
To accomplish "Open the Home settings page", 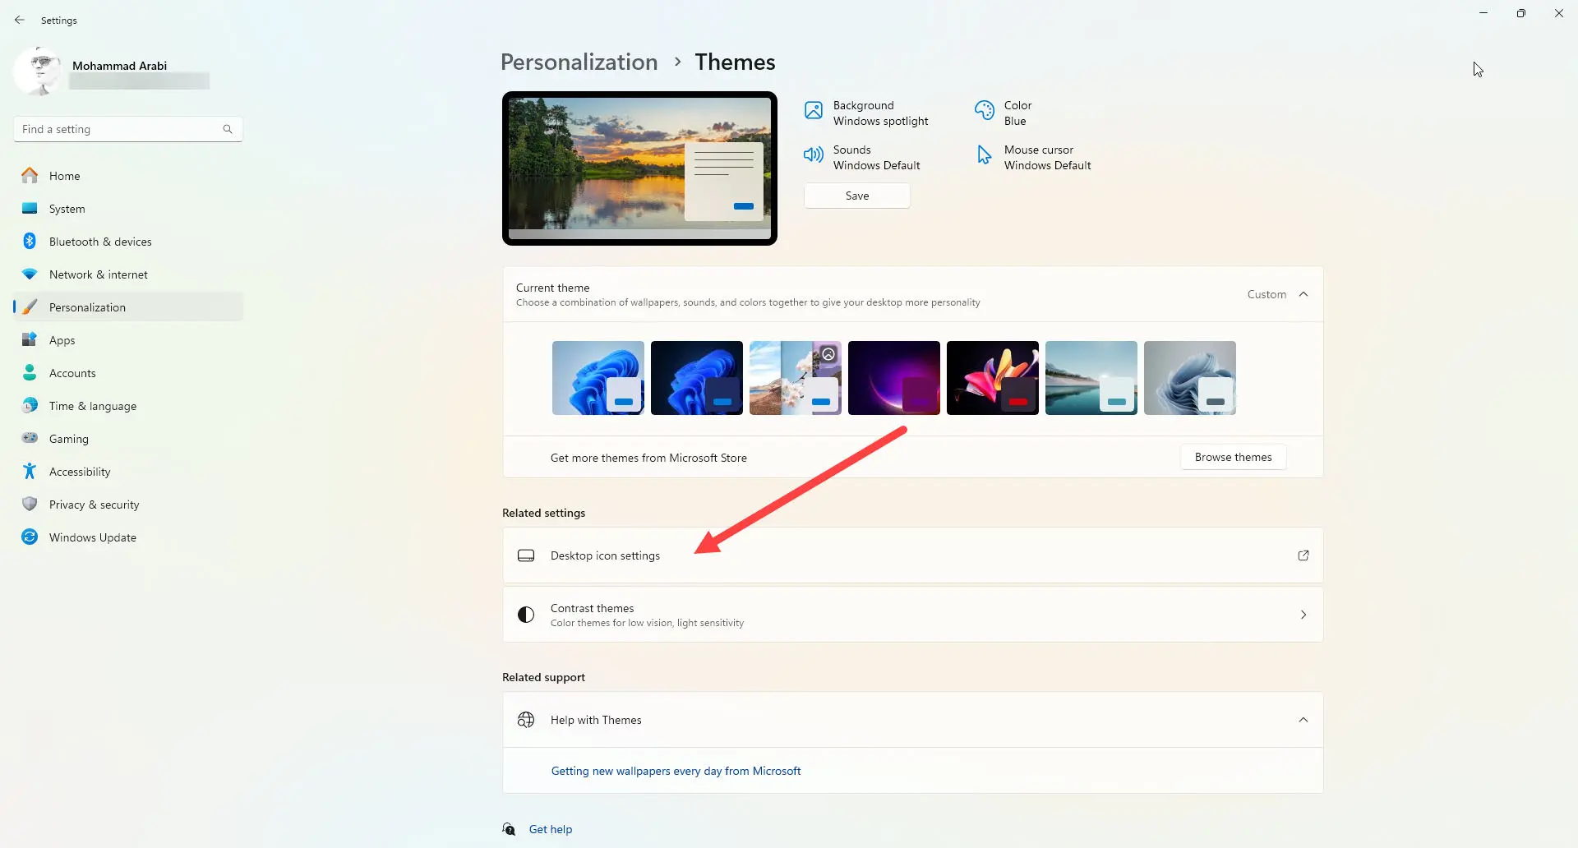I will point(128,176).
